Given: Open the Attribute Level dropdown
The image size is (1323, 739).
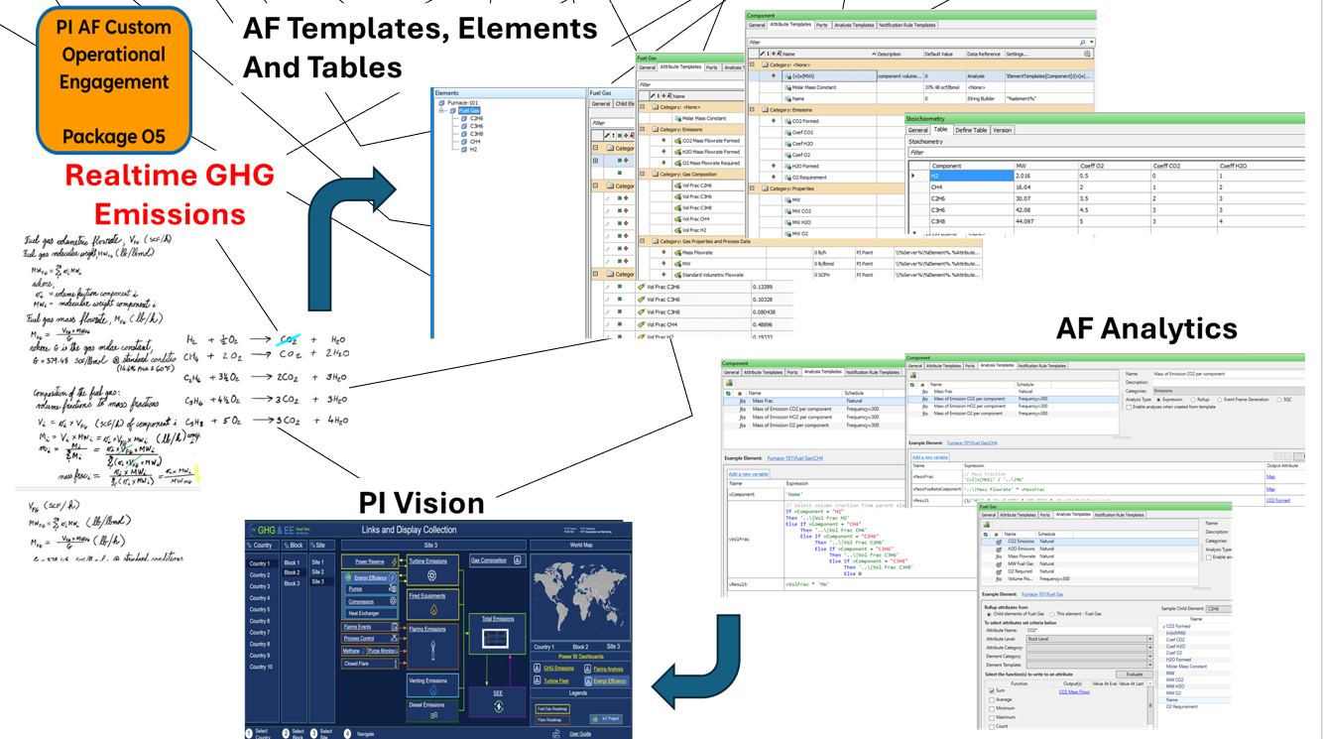Looking at the screenshot, I should [x=1150, y=639].
